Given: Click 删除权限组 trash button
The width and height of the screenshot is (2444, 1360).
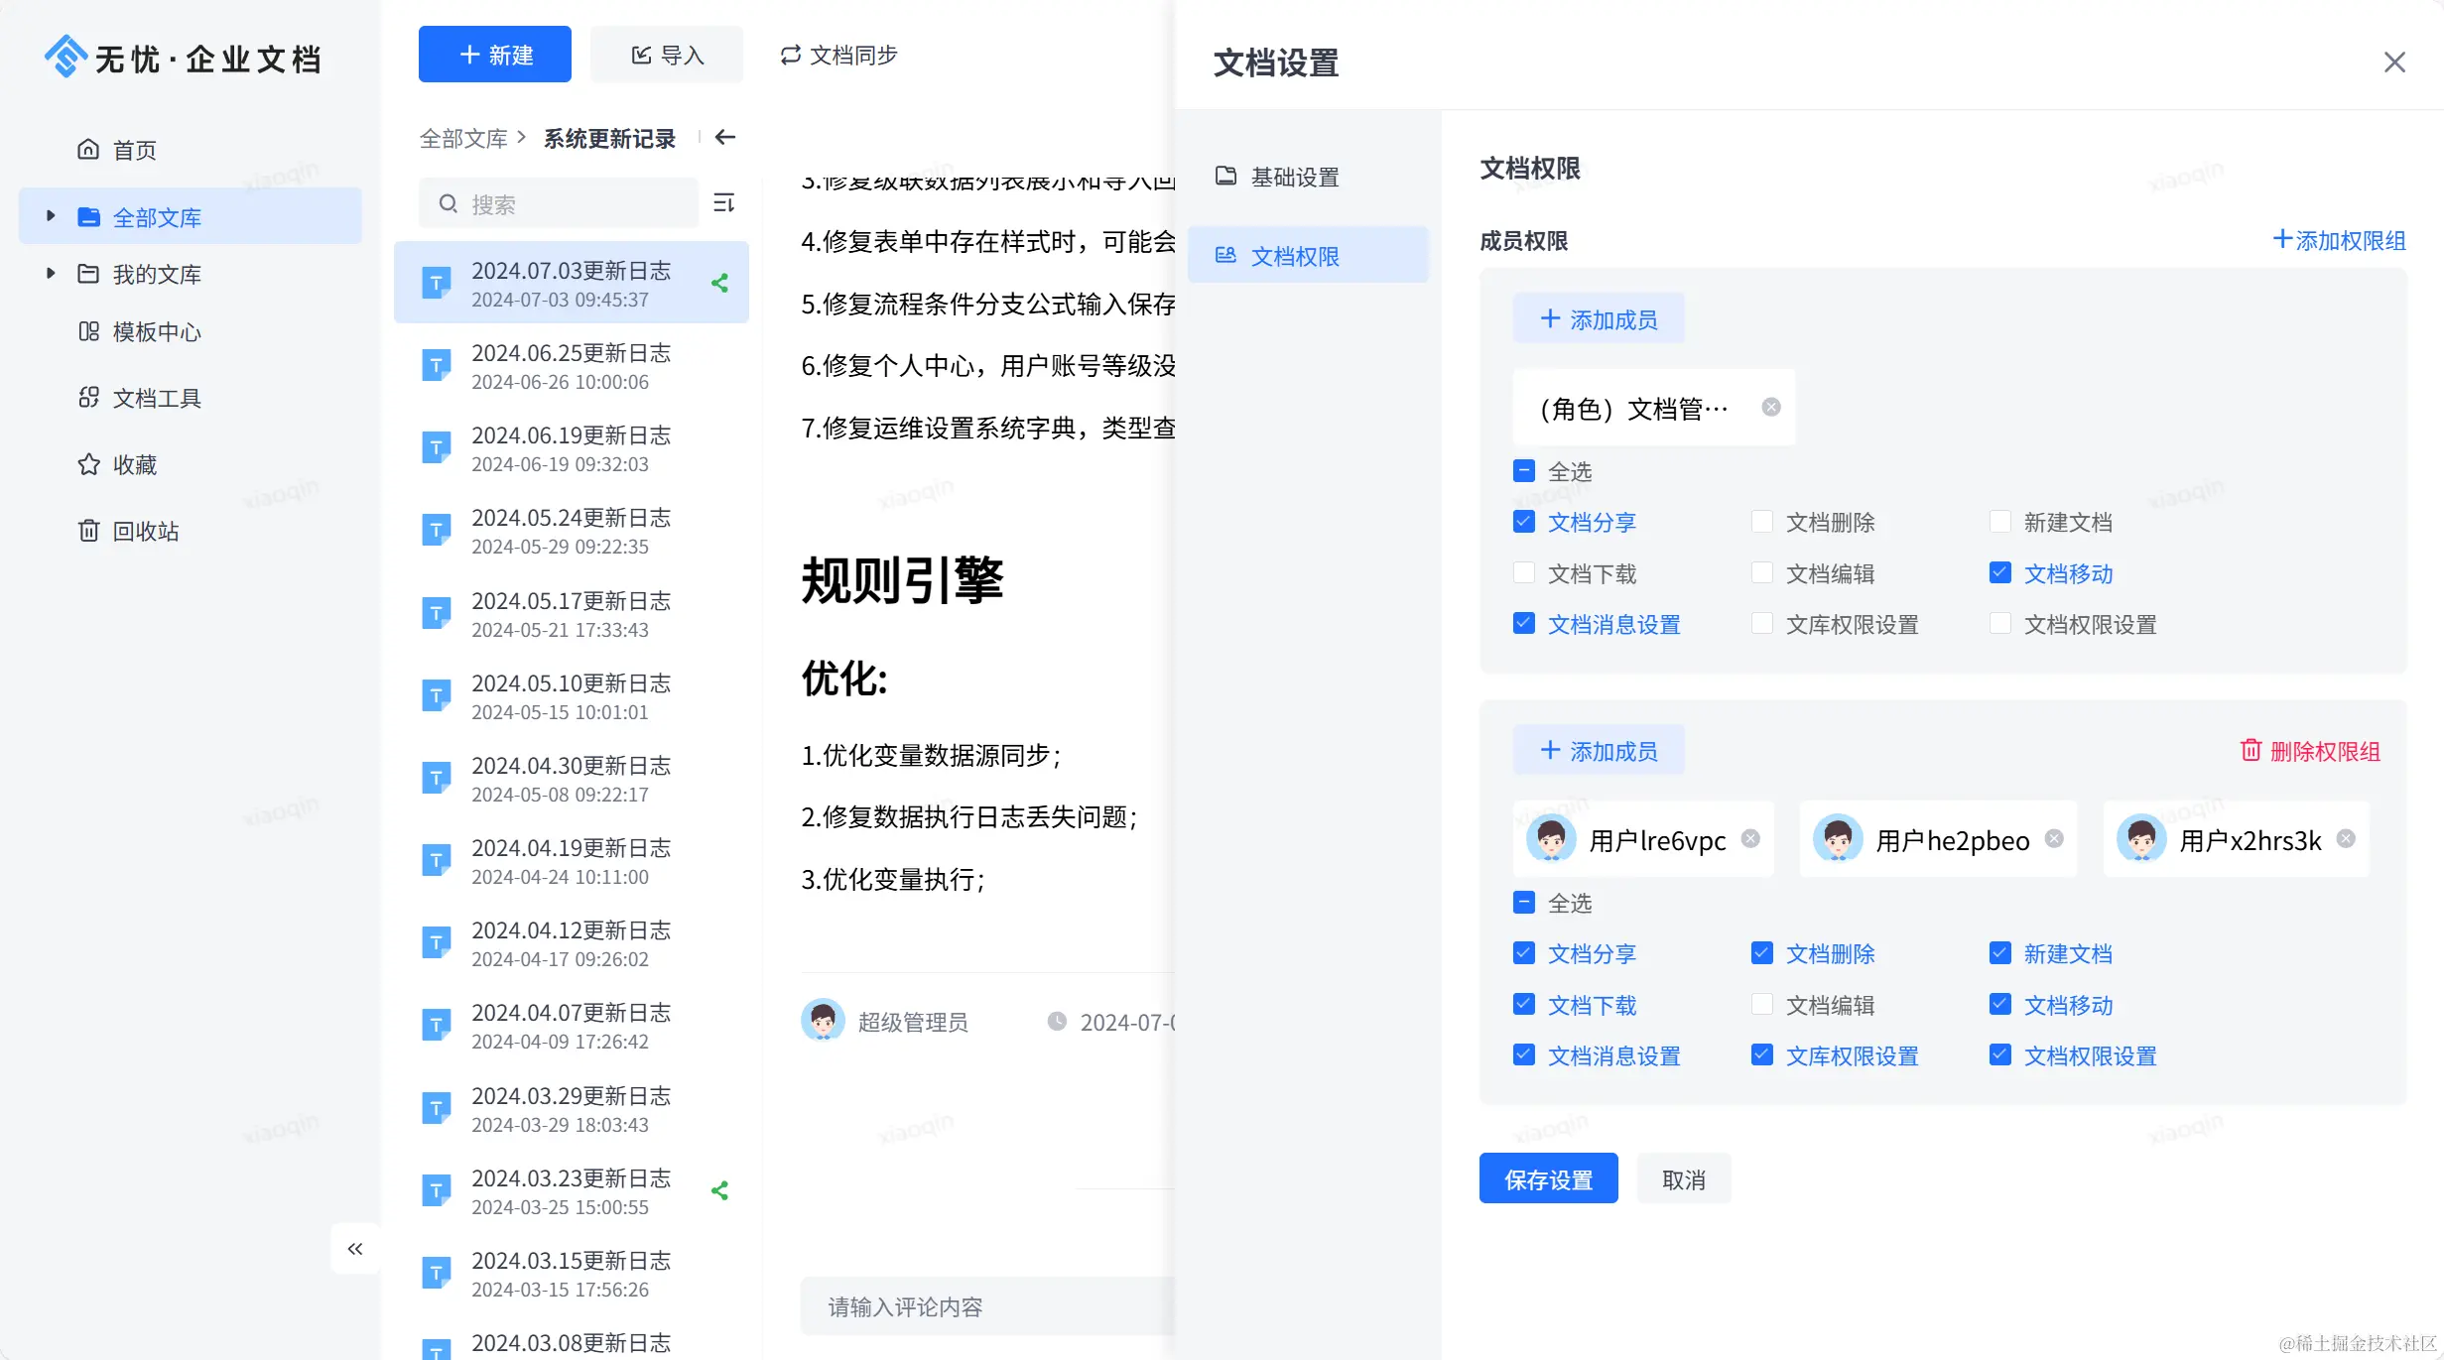Looking at the screenshot, I should click(2310, 751).
